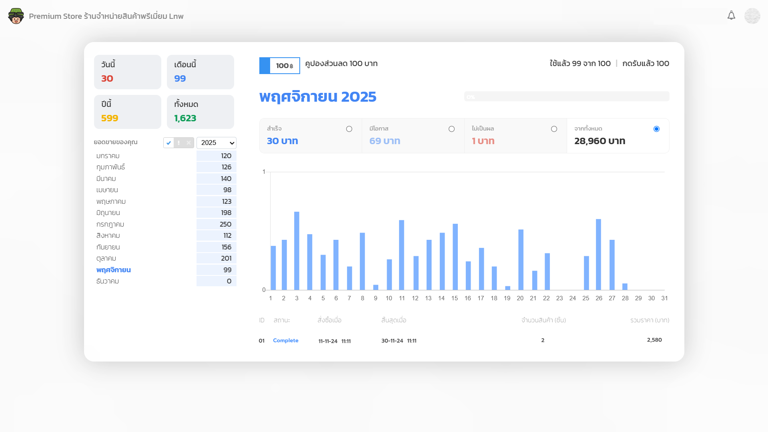The image size is (768, 432).
Task: Select the สำเร็จ radio button
Action: (x=349, y=129)
